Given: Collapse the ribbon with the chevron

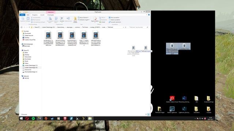Looking at the screenshot, I should [x=147, y=15].
